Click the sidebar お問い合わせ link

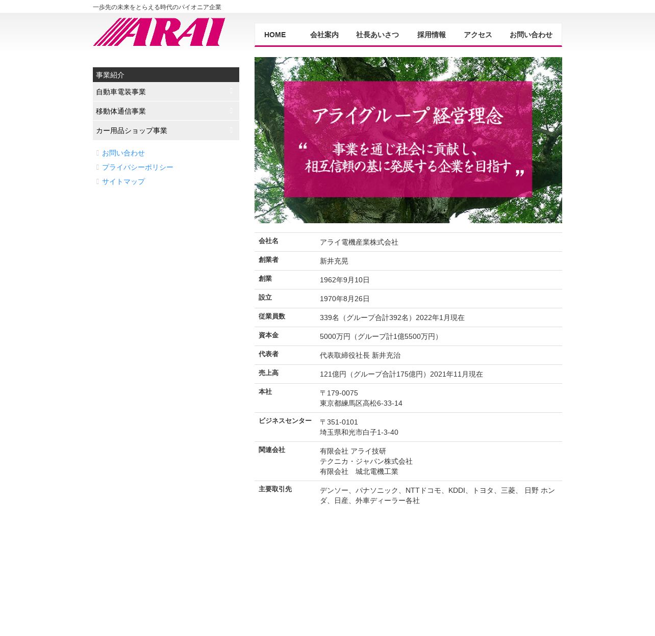click(123, 153)
